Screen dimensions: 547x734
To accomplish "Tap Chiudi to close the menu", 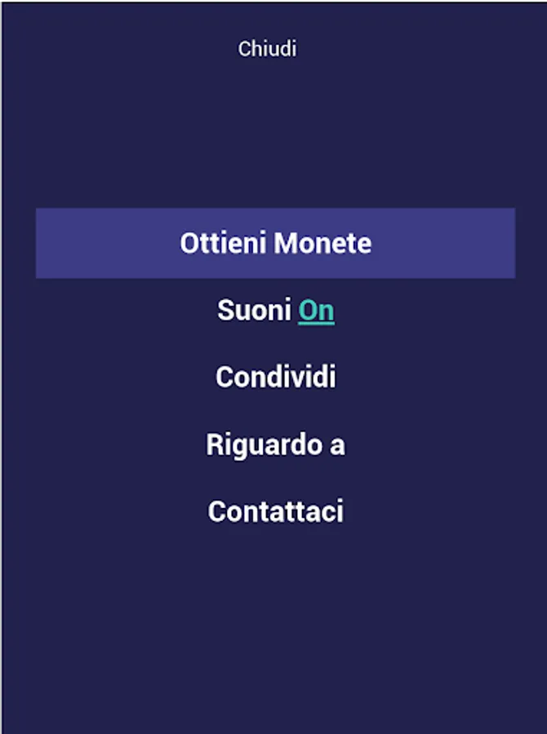I will 267,49.
